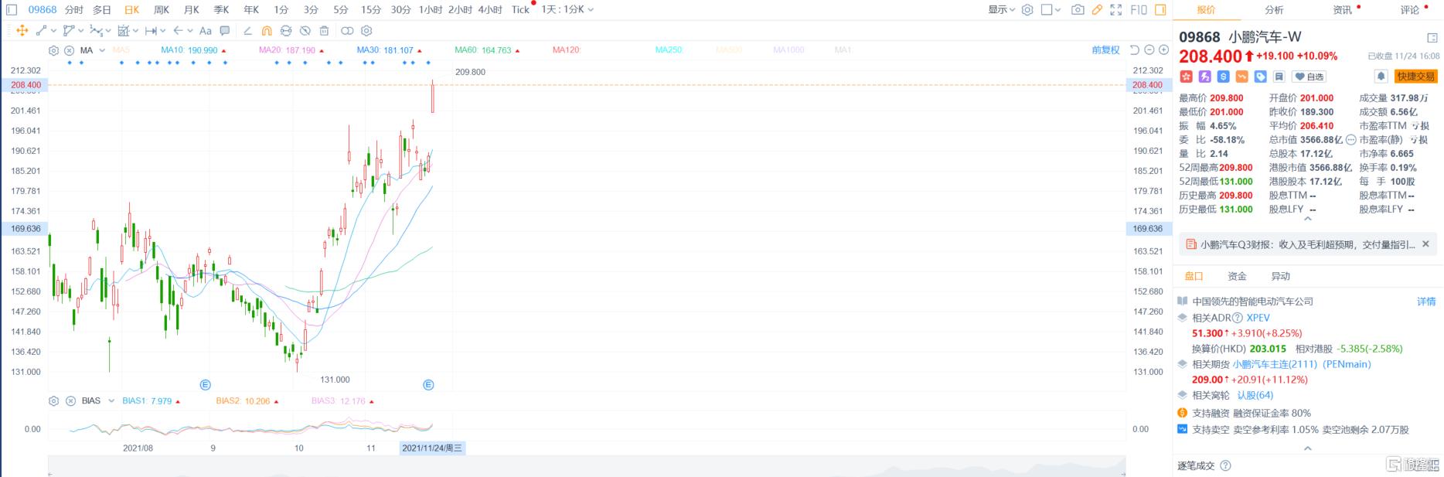Delete drawings with the trash can icon
The height and width of the screenshot is (477, 1444).
click(x=324, y=31)
